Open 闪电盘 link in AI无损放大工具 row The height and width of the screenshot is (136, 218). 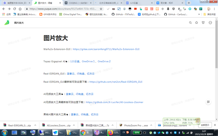pyautogui.click(x=80, y=94)
